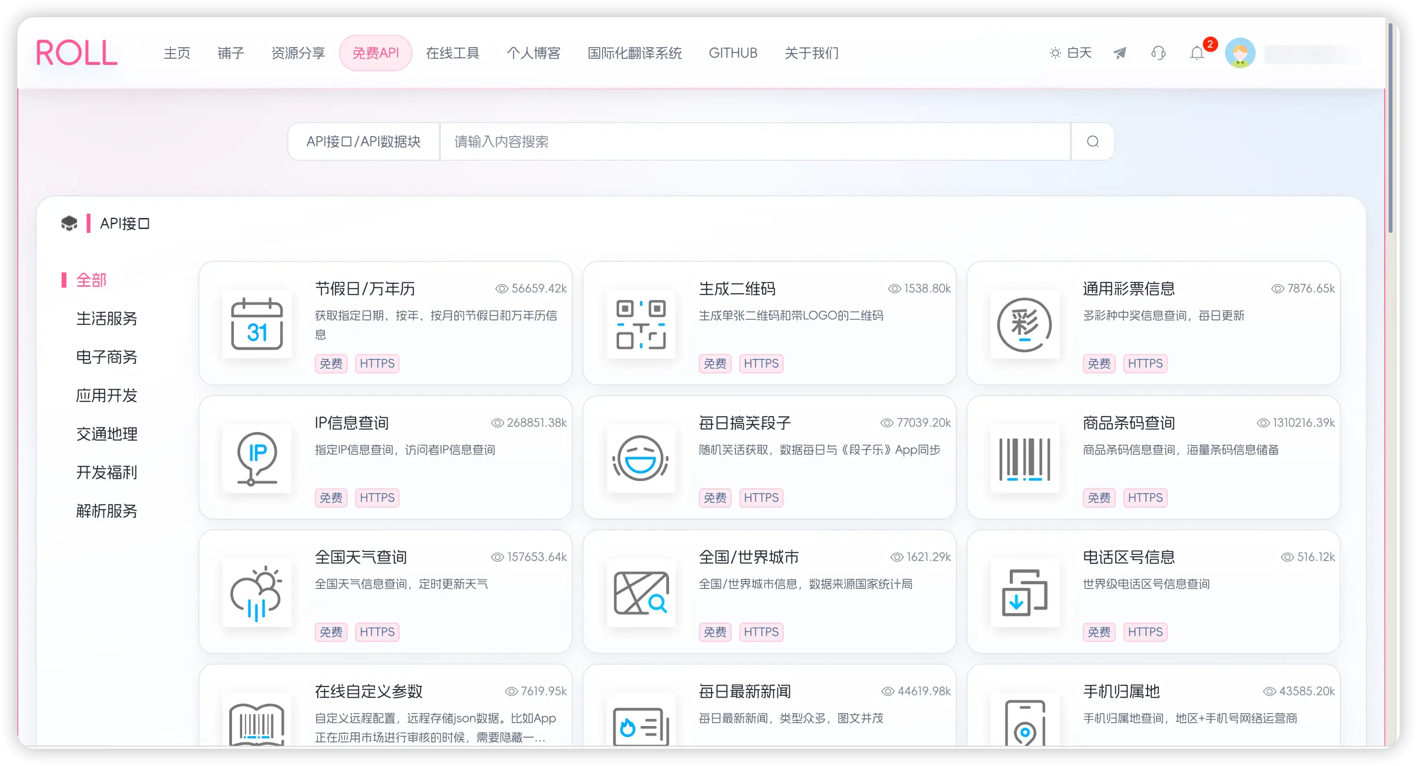
Task: Click the 1310216.39k view count
Action: [x=1295, y=422]
